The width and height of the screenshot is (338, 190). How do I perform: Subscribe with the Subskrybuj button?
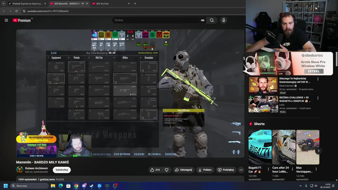(62, 170)
